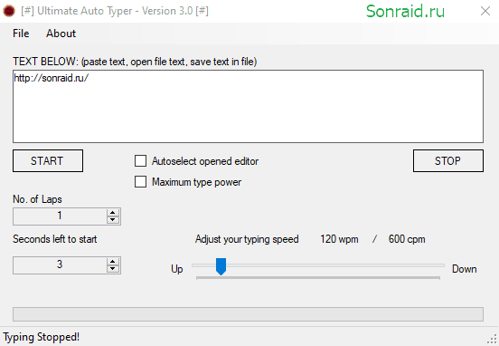This screenshot has width=499, height=346.
Task: Click the Ultimate Auto Typer app icon
Action: point(9,11)
